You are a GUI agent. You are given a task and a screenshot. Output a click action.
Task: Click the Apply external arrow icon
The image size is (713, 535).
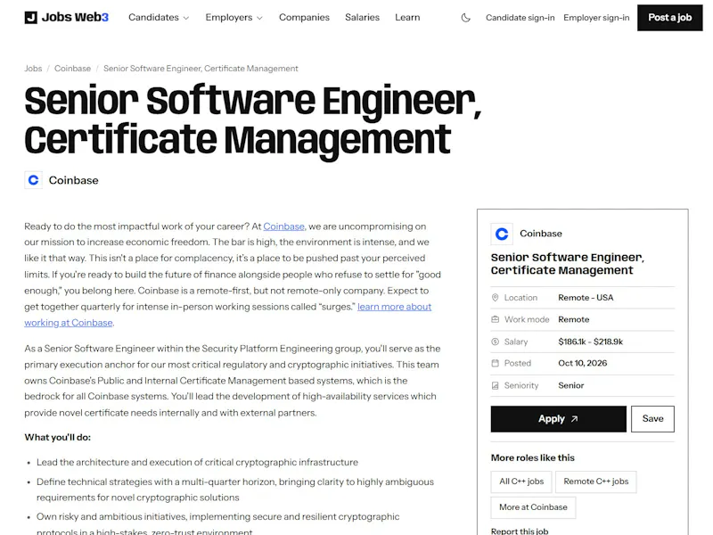coord(574,419)
